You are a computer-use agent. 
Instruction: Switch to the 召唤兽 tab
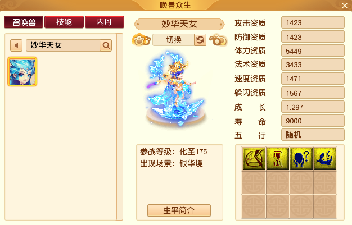click(24, 22)
